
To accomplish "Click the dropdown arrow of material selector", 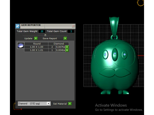I will pyautogui.click(x=48, y=103).
